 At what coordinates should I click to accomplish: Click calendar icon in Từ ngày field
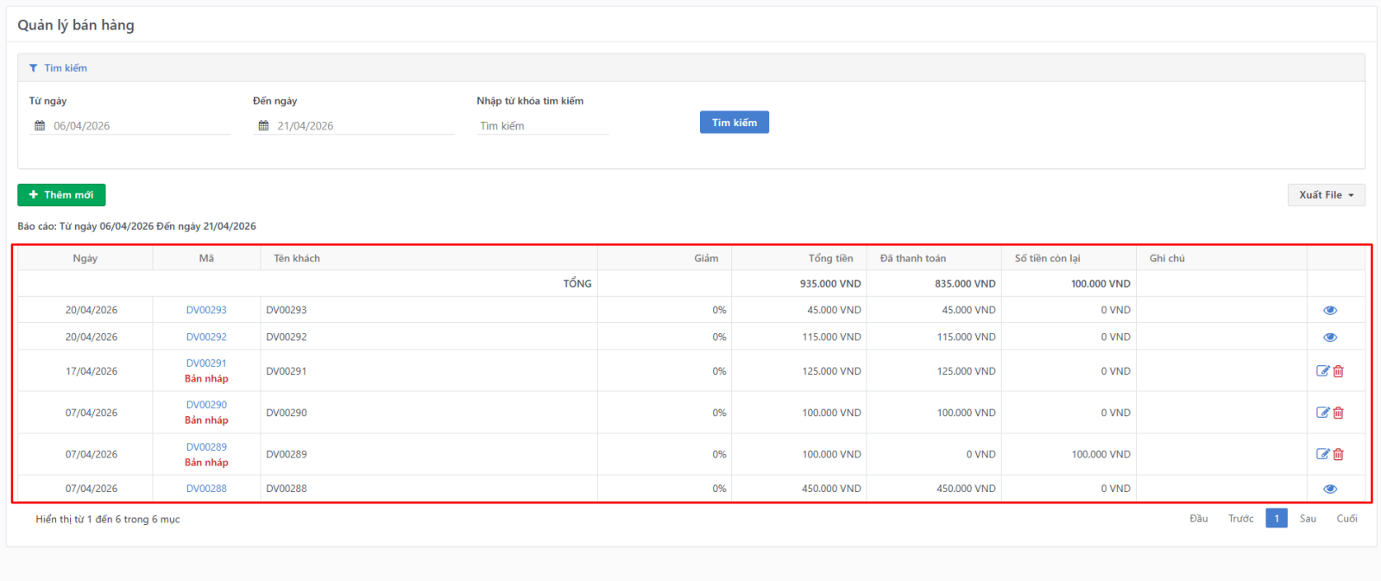pos(40,126)
